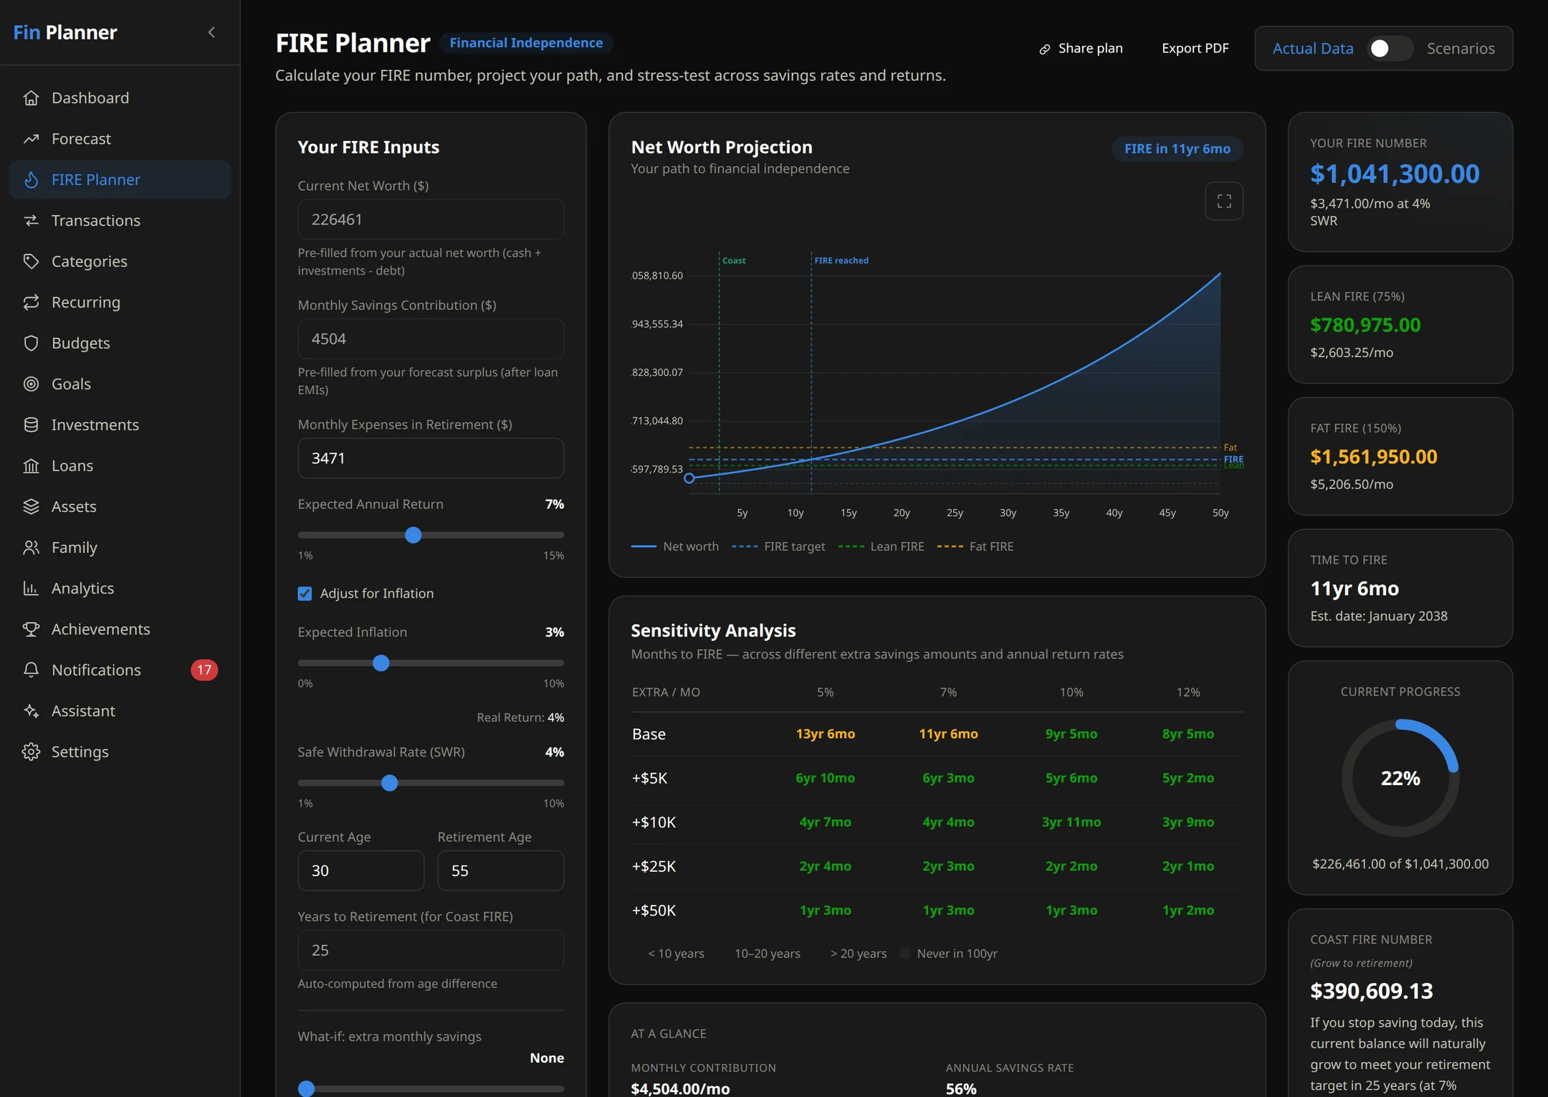Click the Monthly Savings Contribution field
Screen dimensions: 1548x1097
[x=431, y=339]
